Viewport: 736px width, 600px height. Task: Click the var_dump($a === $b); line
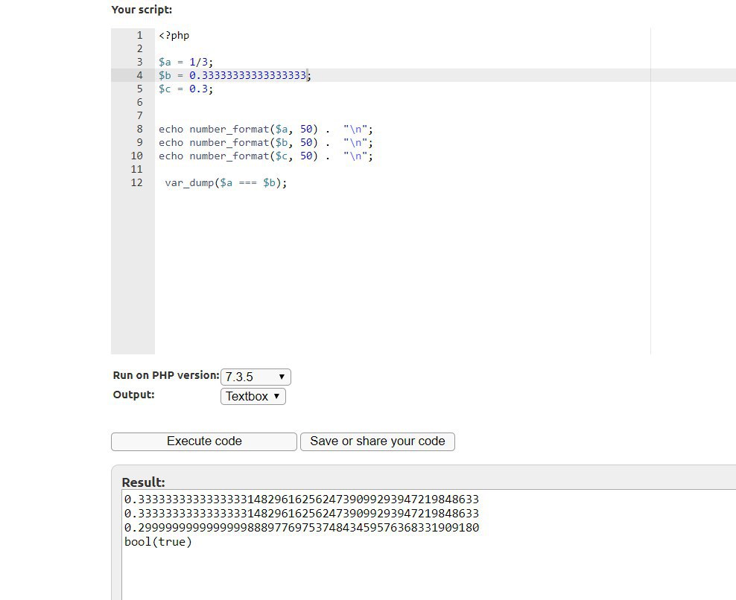pos(226,183)
